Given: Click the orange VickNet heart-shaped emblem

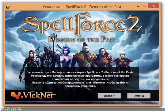Looking at the screenshot, I should tap(16, 95).
